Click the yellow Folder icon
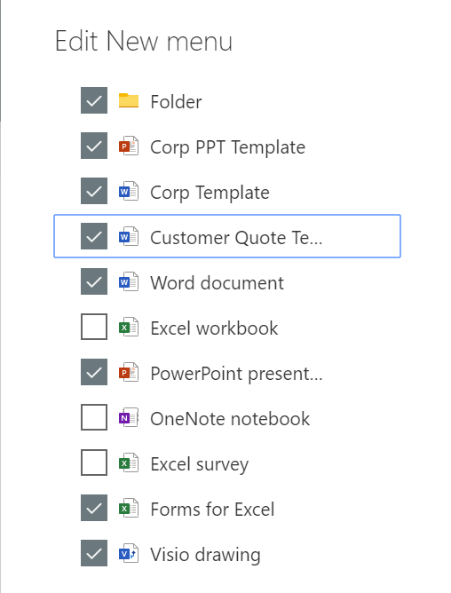This screenshot has height=593, width=451. click(129, 100)
